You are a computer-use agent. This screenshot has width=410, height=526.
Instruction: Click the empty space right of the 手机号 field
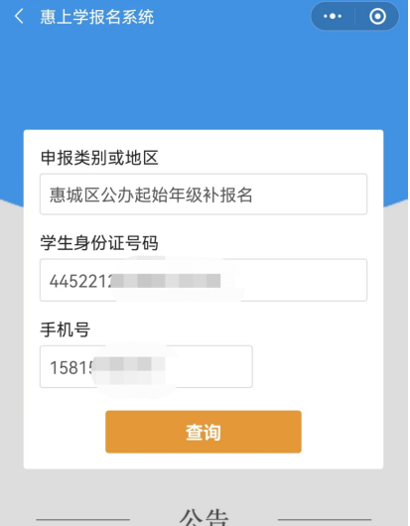(310, 366)
